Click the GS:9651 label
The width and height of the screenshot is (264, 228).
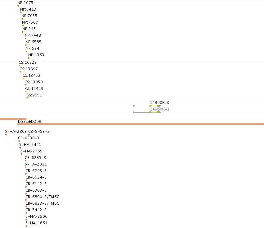coord(34,95)
